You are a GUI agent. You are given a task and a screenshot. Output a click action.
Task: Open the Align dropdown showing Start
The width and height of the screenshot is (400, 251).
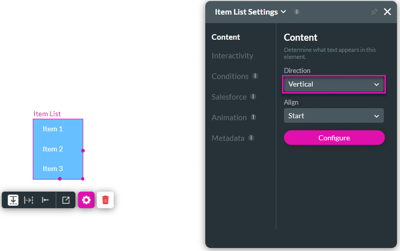[334, 116]
